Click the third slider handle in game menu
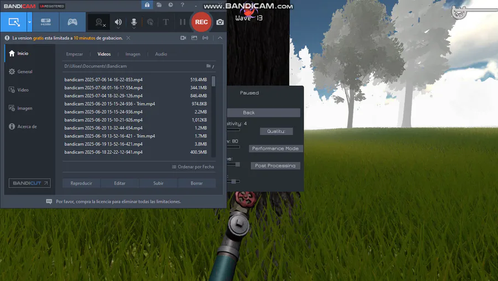The height and width of the screenshot is (281, 498). tap(237, 164)
